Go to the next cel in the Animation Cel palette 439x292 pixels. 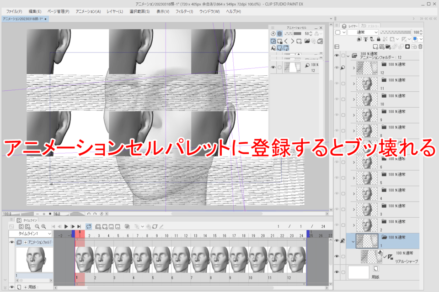(x=293, y=41)
